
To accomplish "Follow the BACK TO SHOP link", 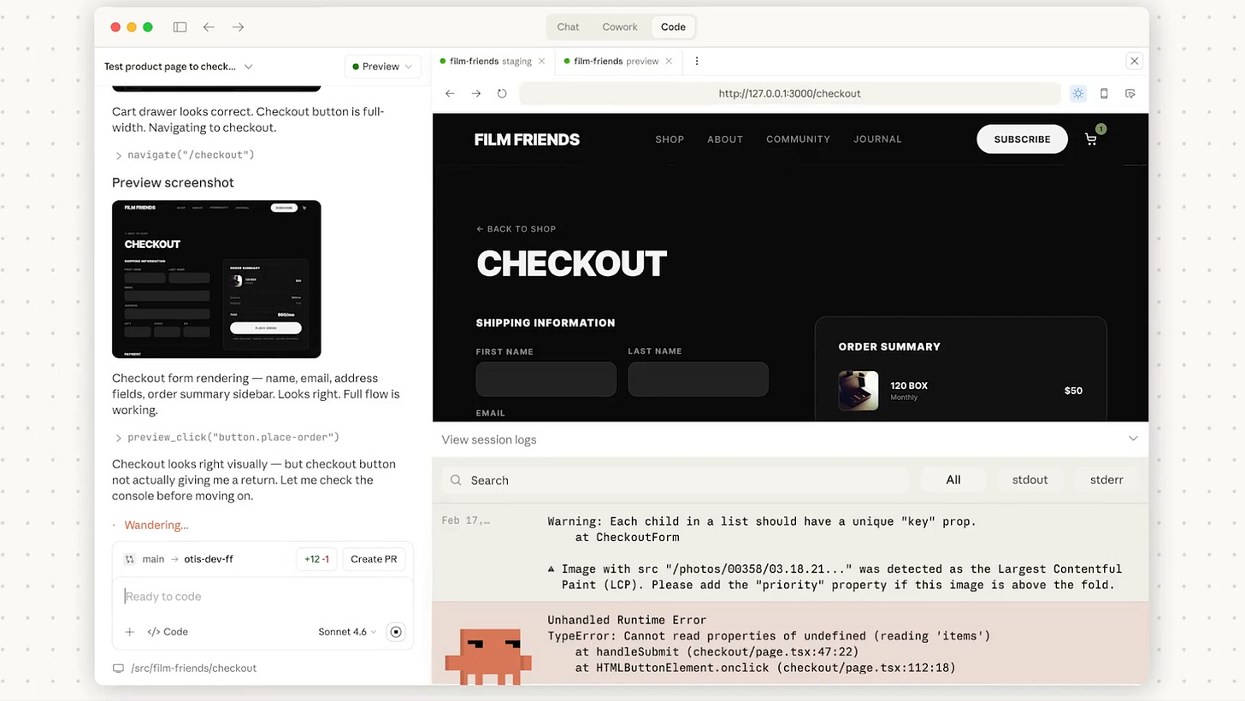I will pyautogui.click(x=516, y=229).
